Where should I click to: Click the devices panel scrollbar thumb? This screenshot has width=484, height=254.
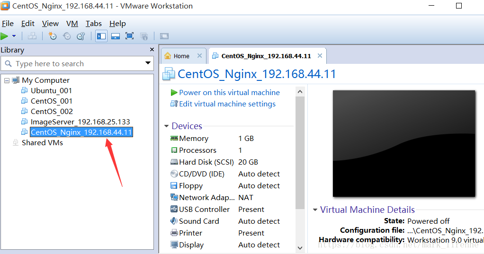[x=300, y=153]
